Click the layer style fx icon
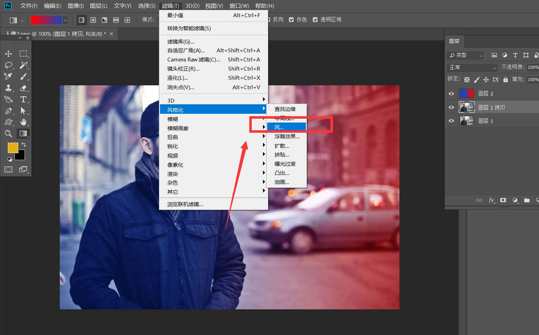 (492, 200)
